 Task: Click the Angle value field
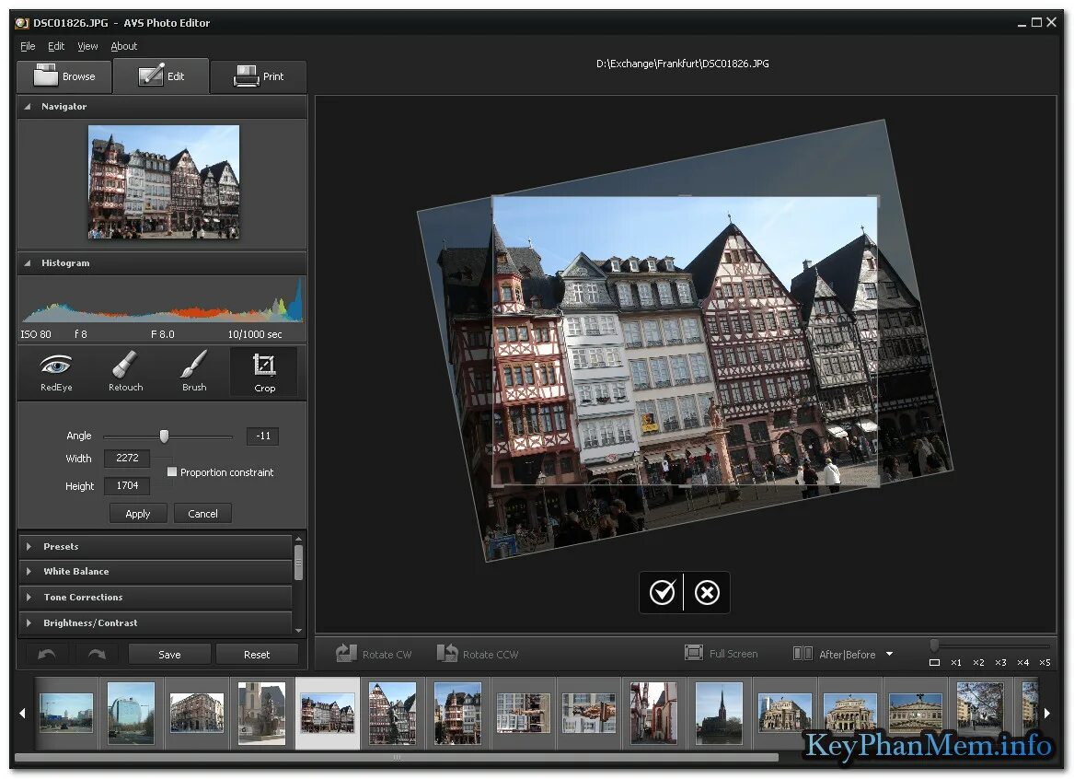[263, 436]
